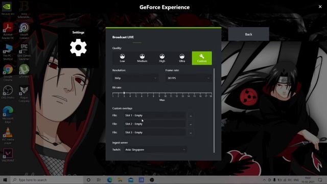
Task: Select the Custom quality preset
Action: (x=202, y=58)
